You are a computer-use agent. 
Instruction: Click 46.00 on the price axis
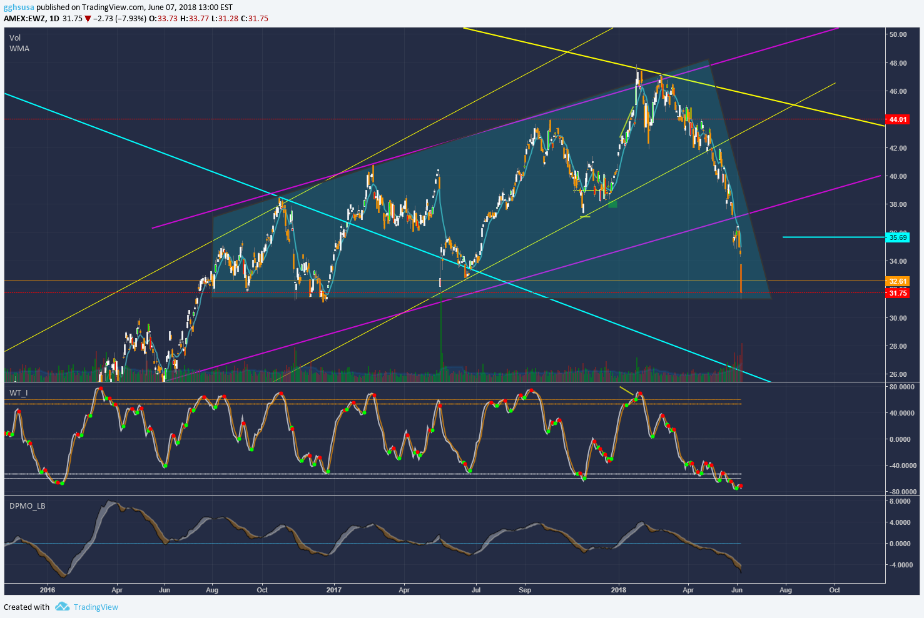click(898, 91)
